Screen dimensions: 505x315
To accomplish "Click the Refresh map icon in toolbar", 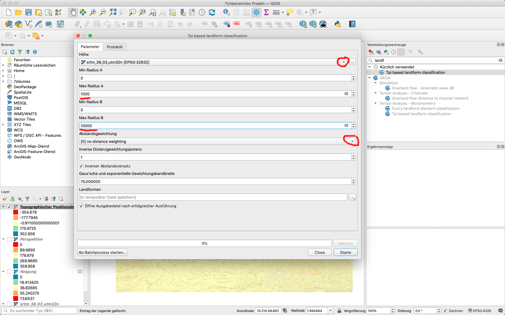I will [212, 12].
